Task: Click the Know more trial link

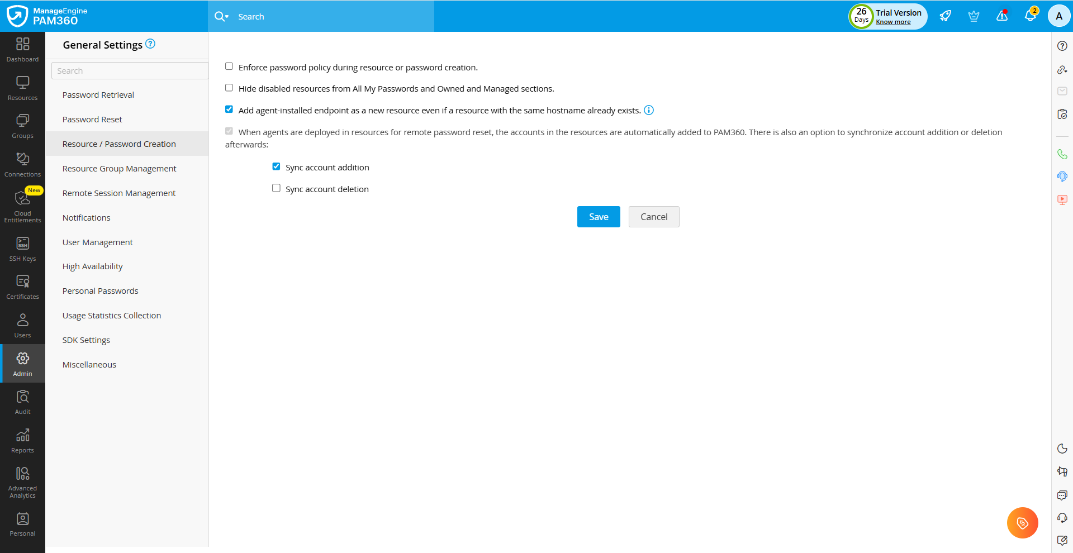Action: coord(894,22)
